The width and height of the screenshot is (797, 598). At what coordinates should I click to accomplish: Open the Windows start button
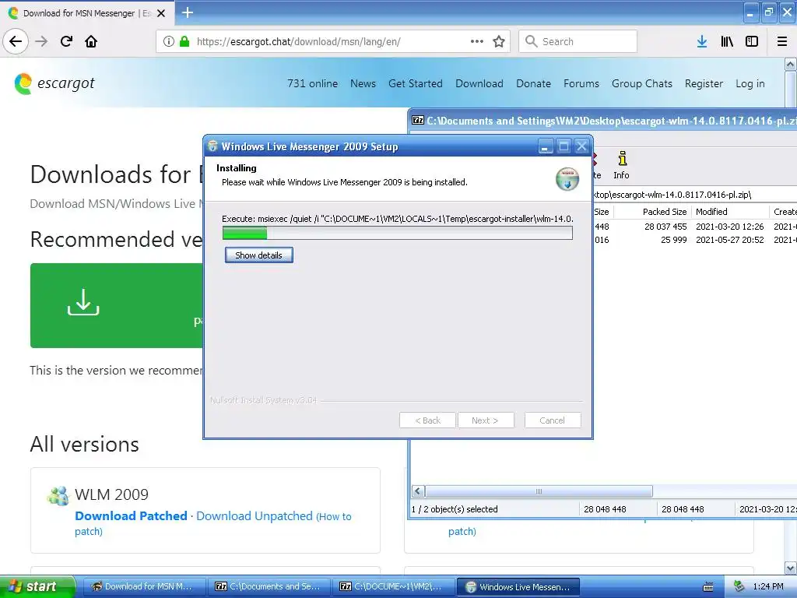[x=37, y=586]
